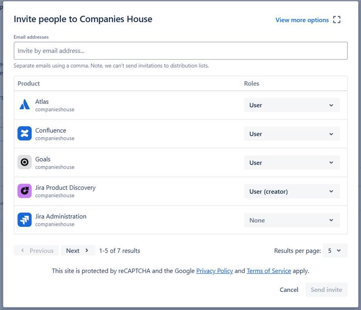Click Jira Administration name text

[61, 217]
